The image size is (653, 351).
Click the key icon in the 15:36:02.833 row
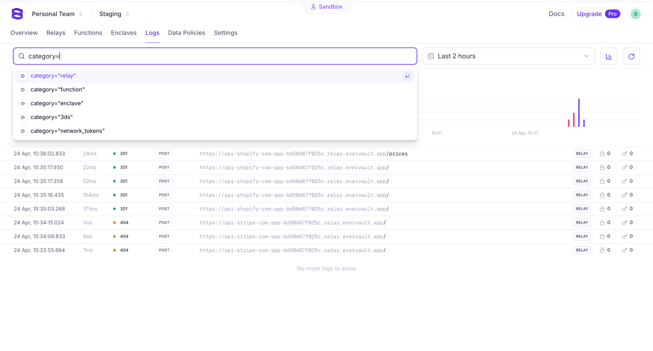pyautogui.click(x=624, y=154)
